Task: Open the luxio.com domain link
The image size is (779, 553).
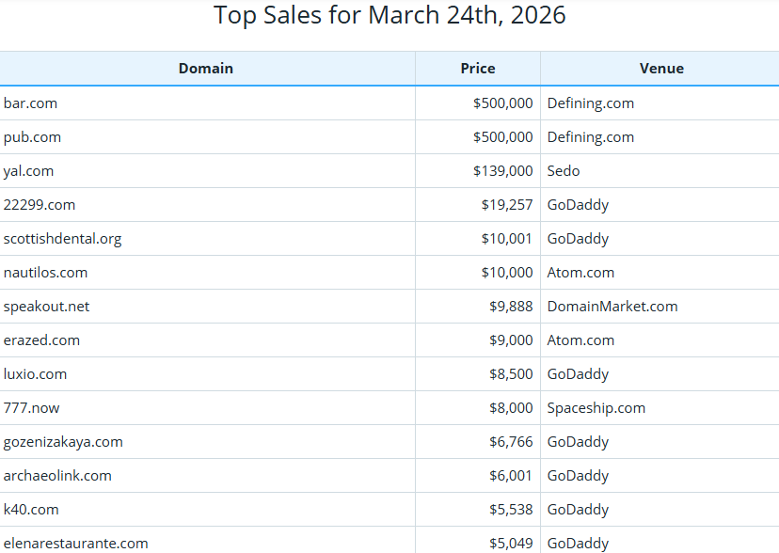Action: [x=35, y=373]
